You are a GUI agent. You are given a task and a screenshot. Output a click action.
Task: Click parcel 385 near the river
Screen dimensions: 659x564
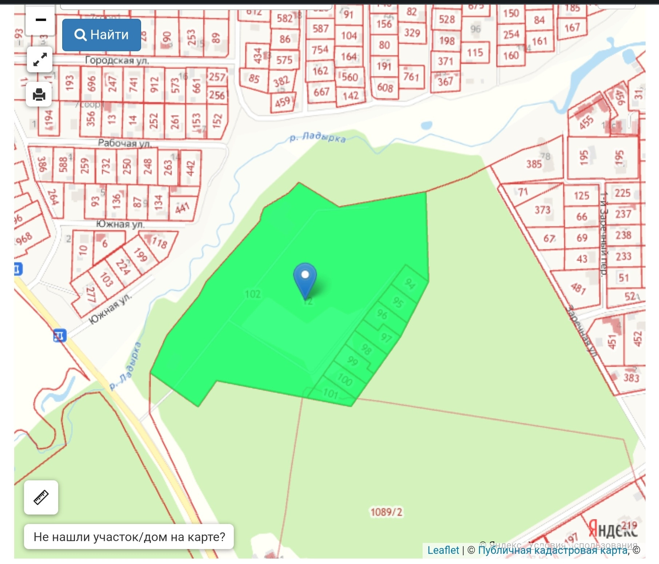(x=534, y=164)
